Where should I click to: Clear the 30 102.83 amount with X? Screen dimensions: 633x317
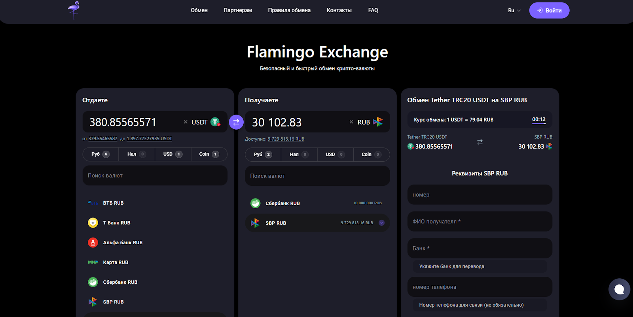point(351,122)
